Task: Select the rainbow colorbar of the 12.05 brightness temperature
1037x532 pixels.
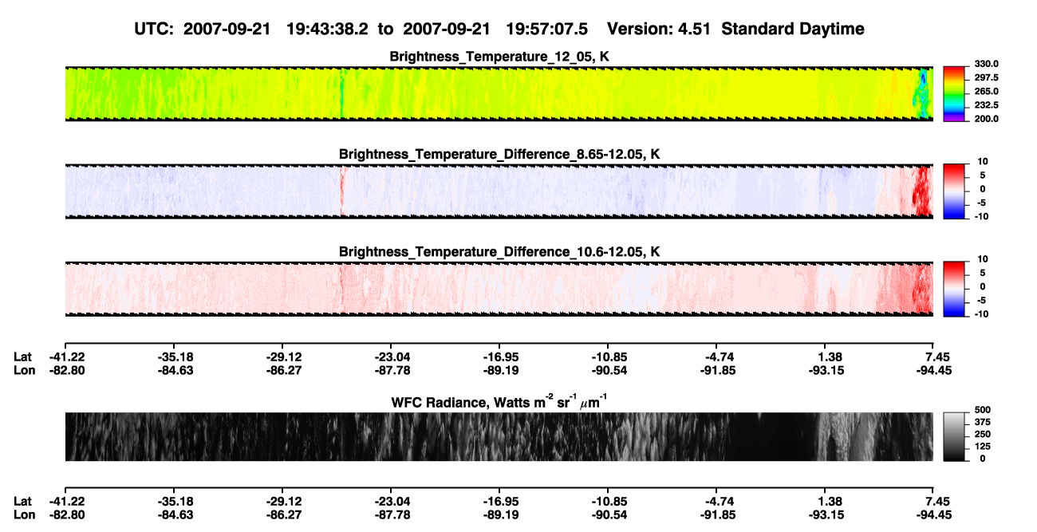Action: (954, 93)
